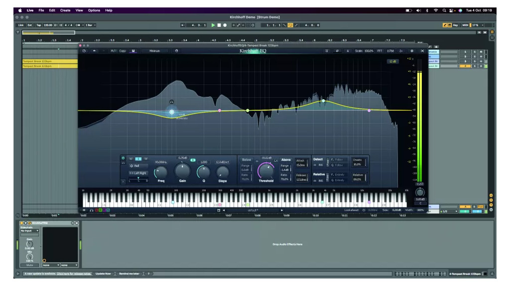
Task: Open the Create menu
Action: pos(65,10)
